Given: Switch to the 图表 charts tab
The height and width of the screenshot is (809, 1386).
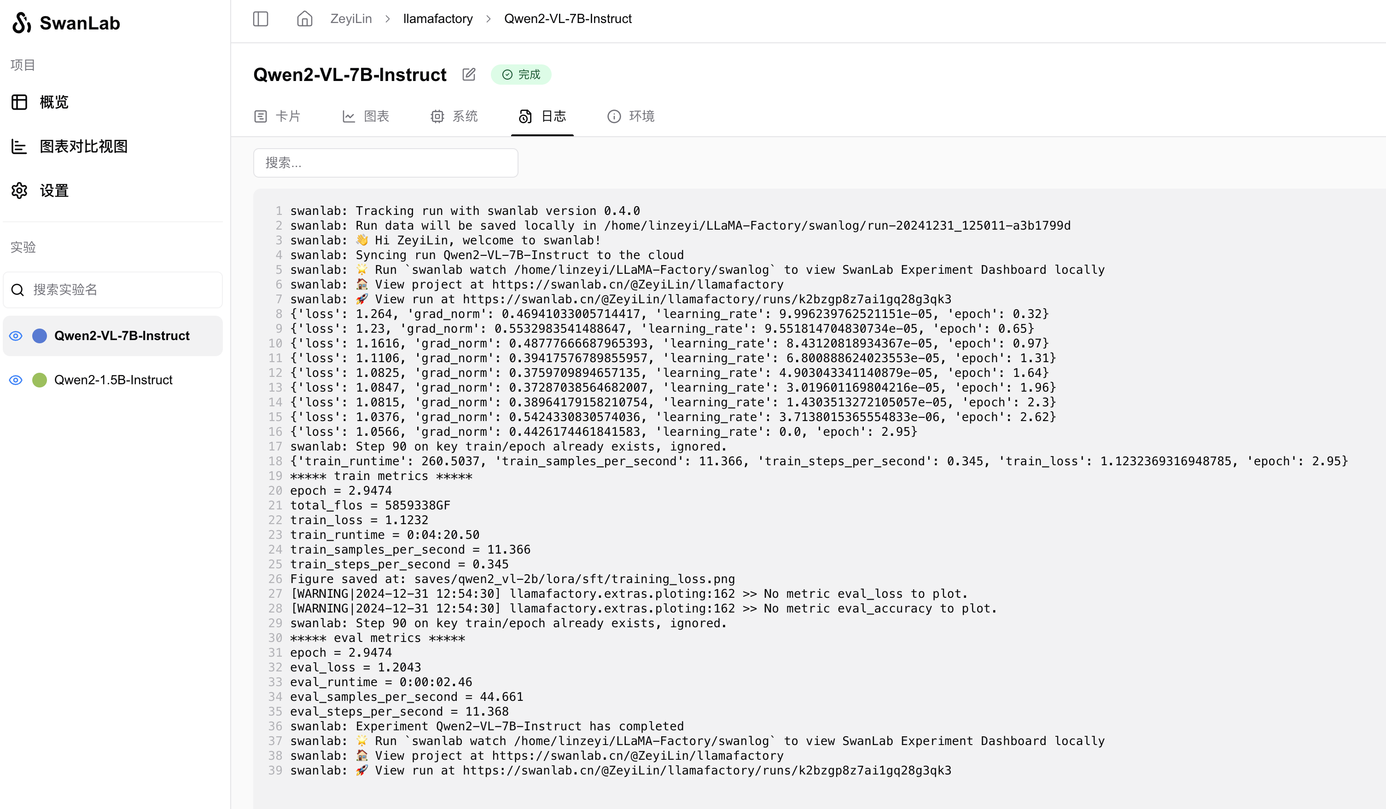Looking at the screenshot, I should pos(366,116).
